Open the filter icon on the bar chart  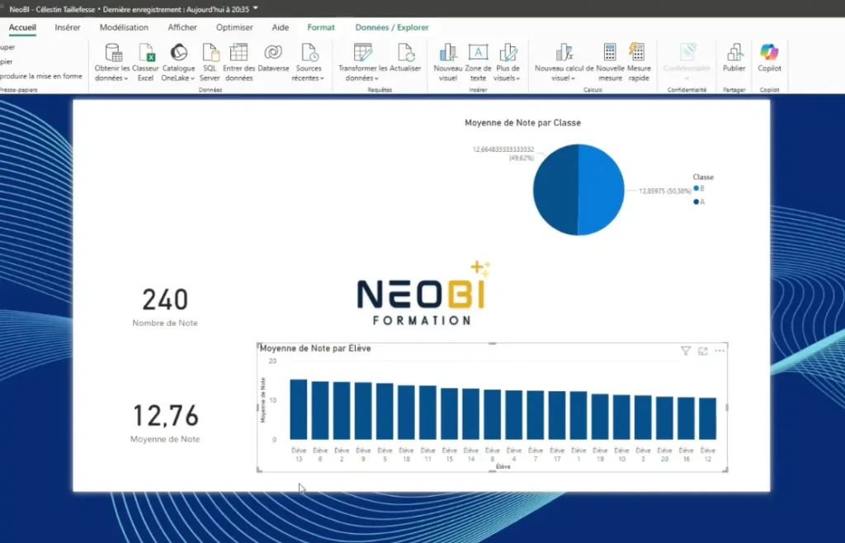point(686,351)
